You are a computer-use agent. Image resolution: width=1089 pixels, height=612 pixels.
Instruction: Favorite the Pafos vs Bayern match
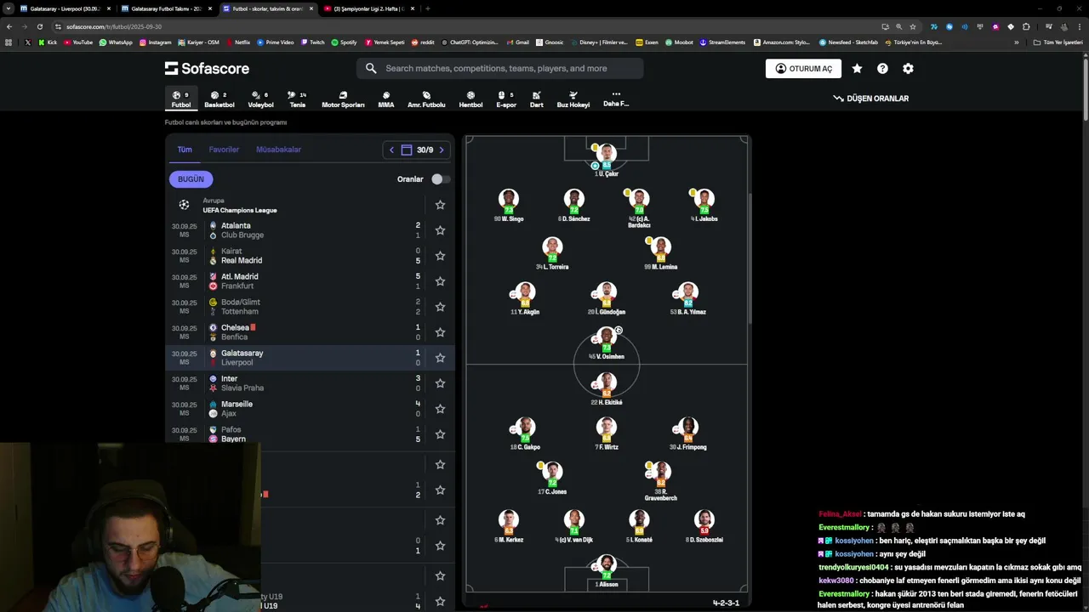coord(440,434)
